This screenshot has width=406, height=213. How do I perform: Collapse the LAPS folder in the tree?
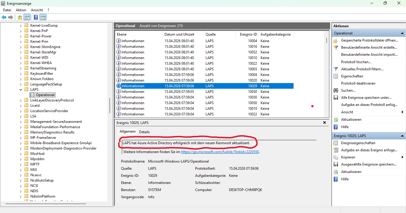click(x=21, y=90)
